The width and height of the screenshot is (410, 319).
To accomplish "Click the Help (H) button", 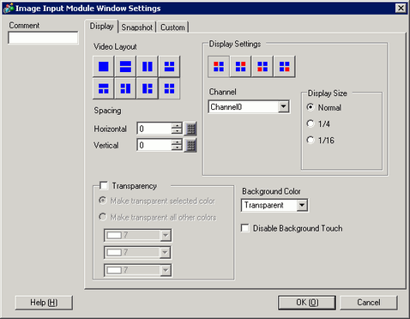I will [x=44, y=303].
